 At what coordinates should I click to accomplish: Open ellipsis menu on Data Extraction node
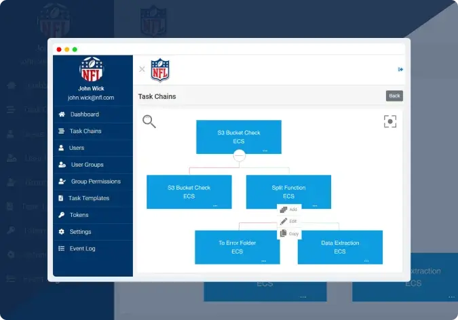pos(366,259)
